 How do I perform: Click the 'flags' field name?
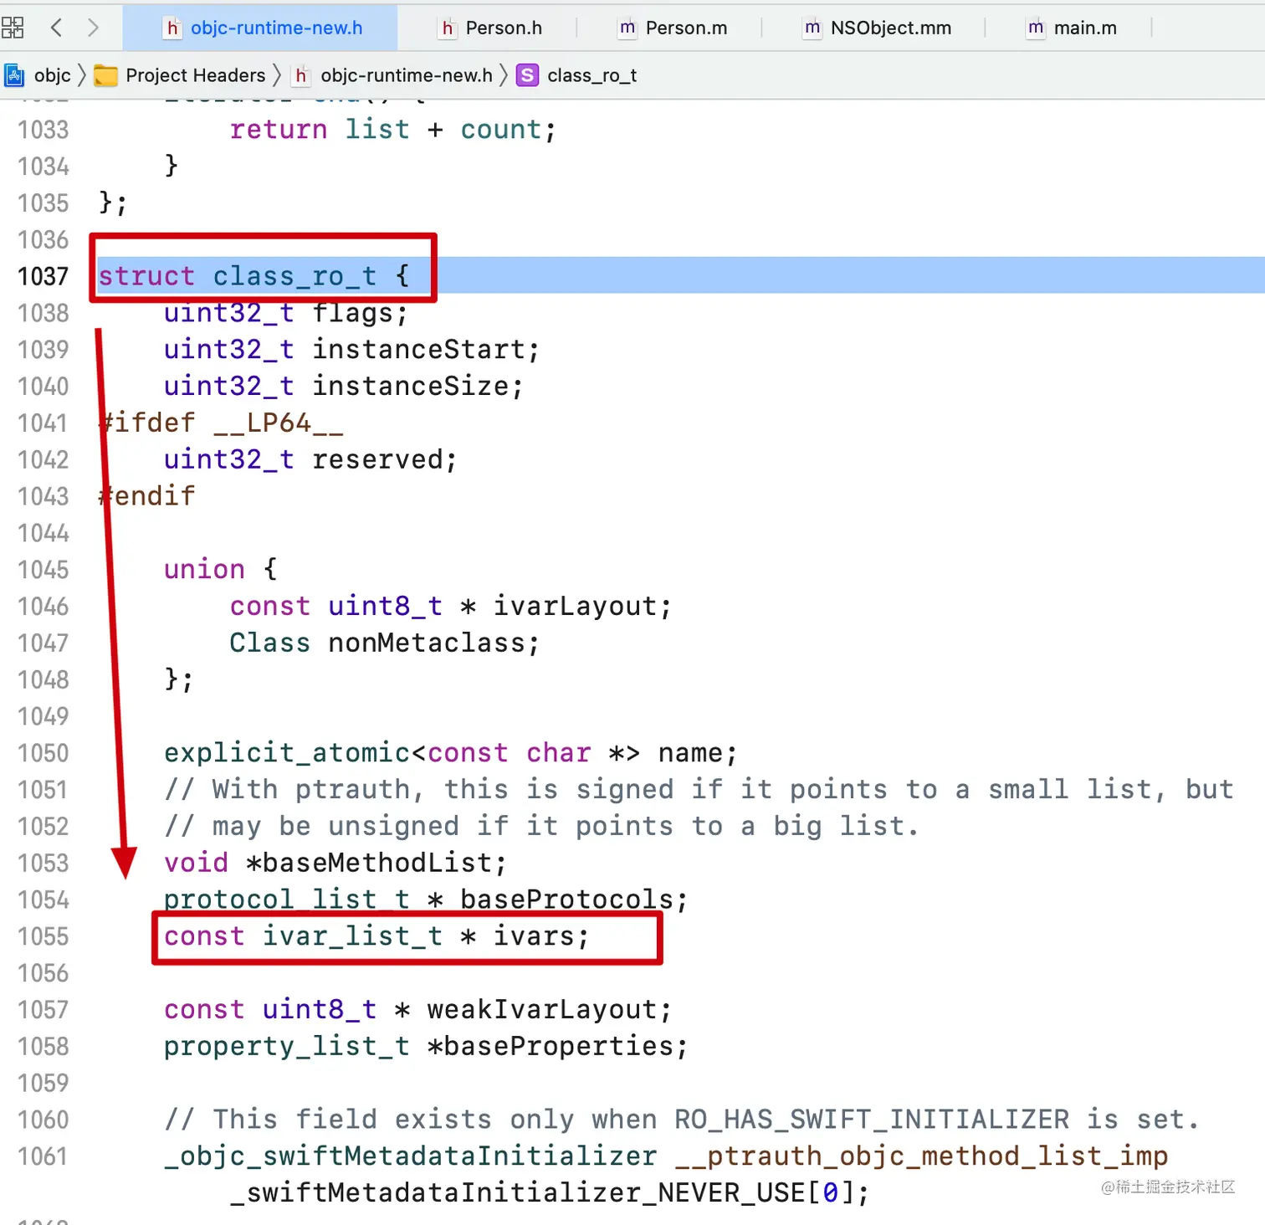[x=352, y=313]
